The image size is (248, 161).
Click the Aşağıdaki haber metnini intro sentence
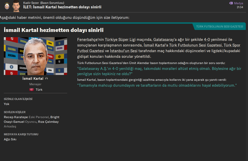(65, 17)
